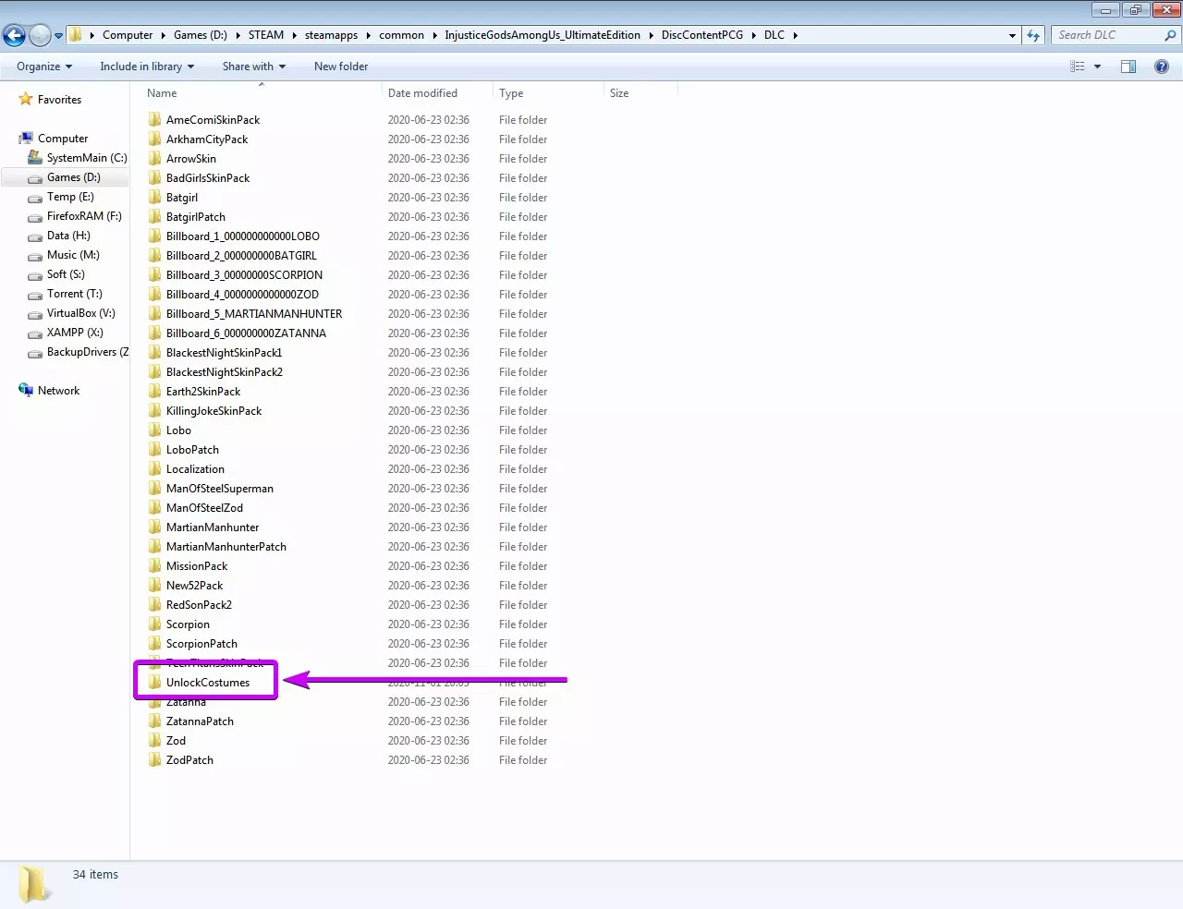Screen dimensions: 1183x909
Task: Toggle the preview pane icon
Action: [x=1128, y=67]
